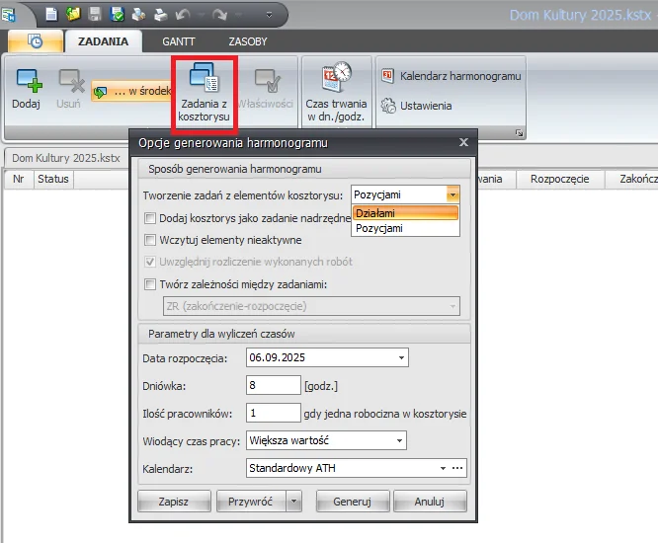658x543 pixels.
Task: Switch to the ZASOBY tab
Action: pyautogui.click(x=247, y=41)
